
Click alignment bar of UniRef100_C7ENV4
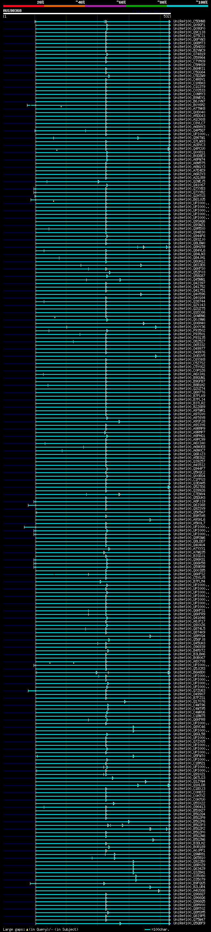click(103, 494)
